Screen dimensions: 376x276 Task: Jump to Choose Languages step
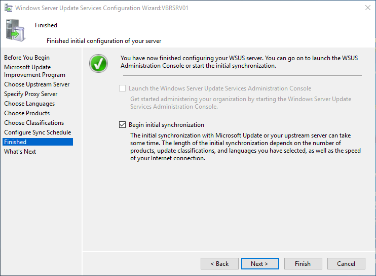[x=29, y=104]
